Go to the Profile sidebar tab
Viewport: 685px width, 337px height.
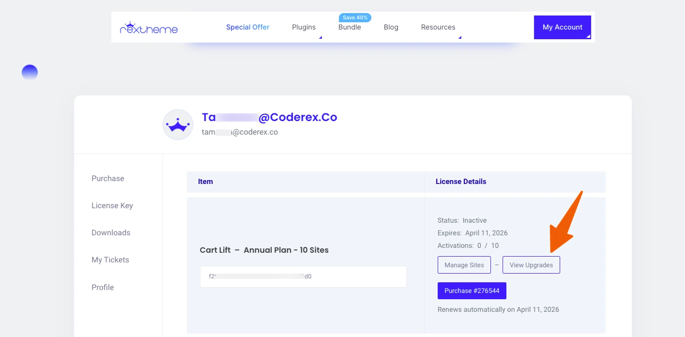click(103, 287)
